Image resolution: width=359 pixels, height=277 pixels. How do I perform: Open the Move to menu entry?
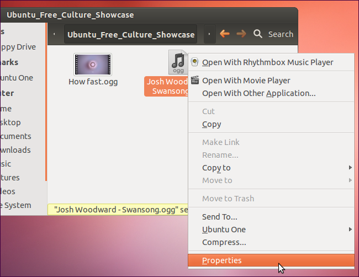point(271,180)
